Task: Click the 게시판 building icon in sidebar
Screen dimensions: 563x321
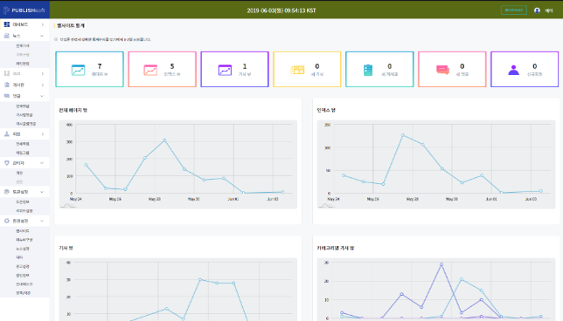Action: click(x=6, y=85)
